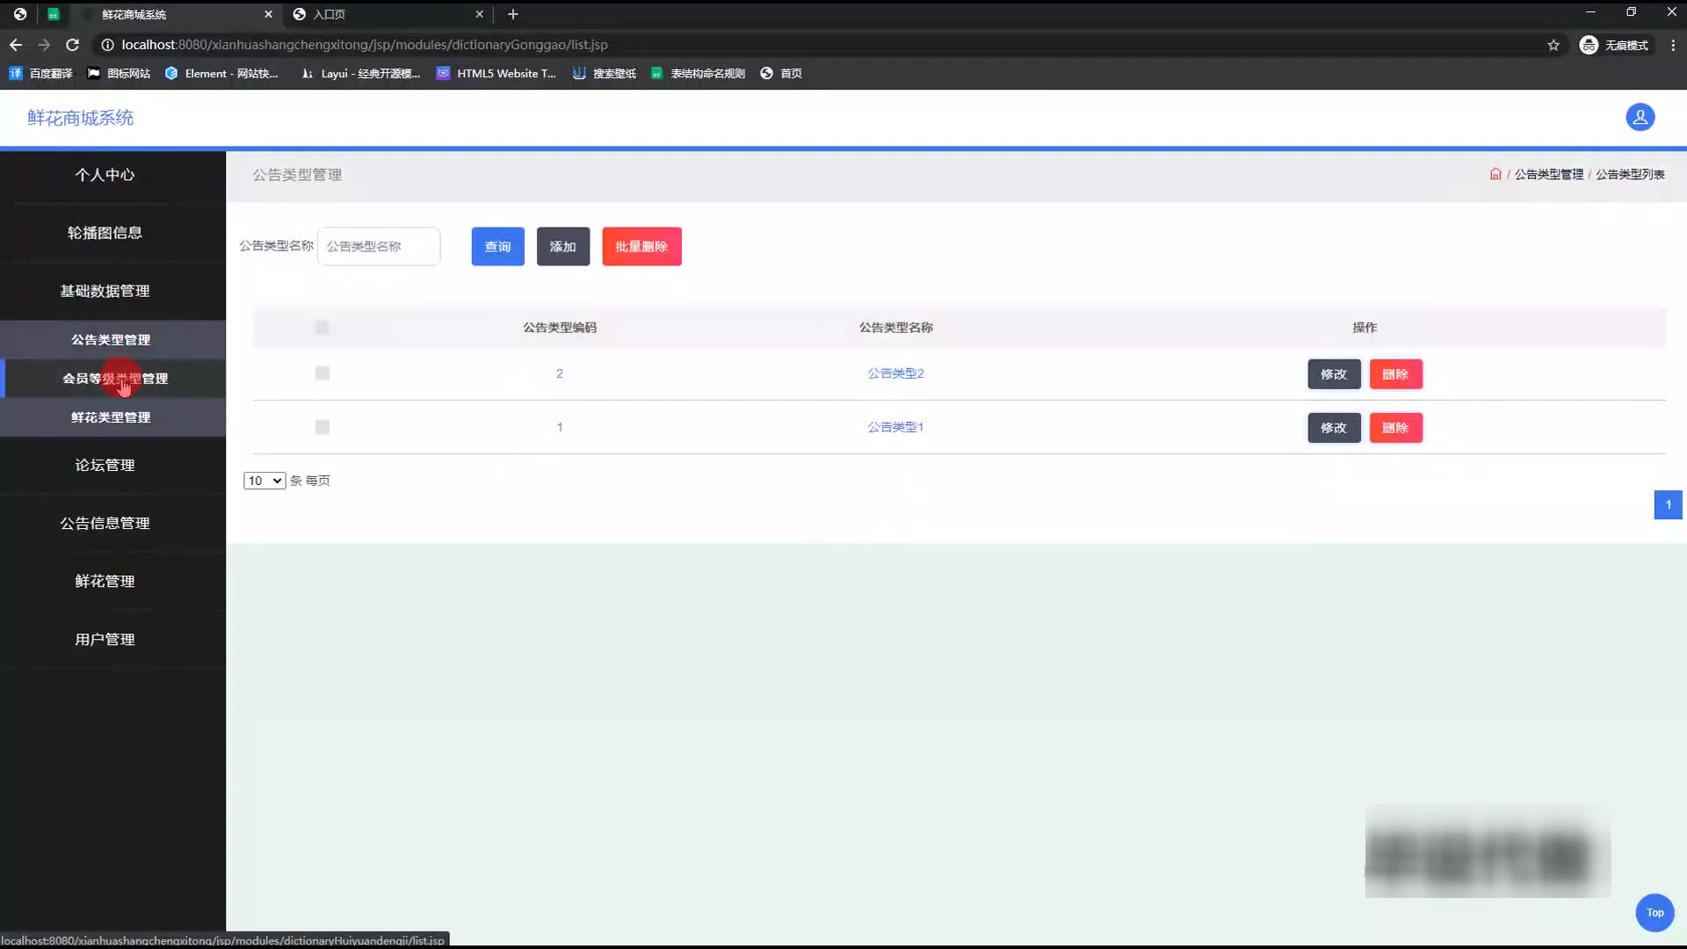The image size is (1687, 949).
Task: Go back using browser back arrow
Action: tap(16, 45)
